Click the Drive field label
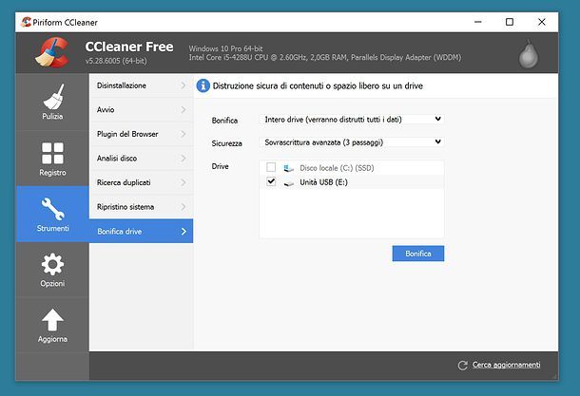The width and height of the screenshot is (580, 396). tap(220, 166)
